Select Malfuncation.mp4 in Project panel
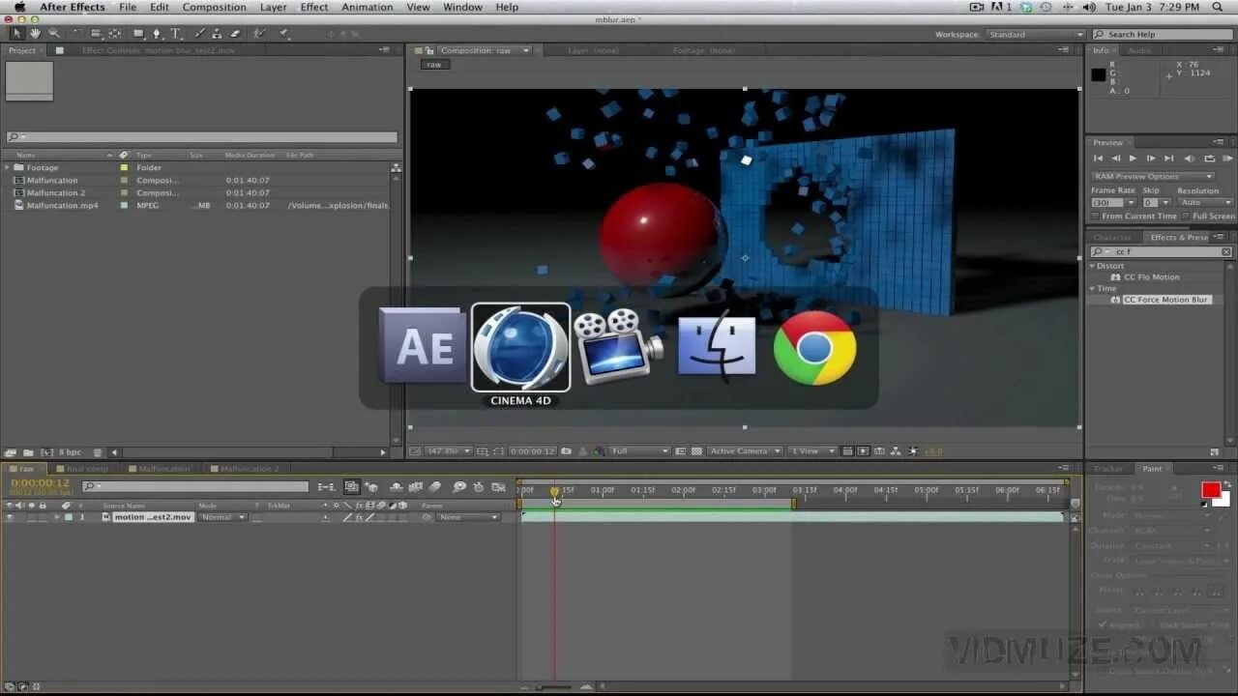Viewport: 1238px width, 696px height. pyautogui.click(x=62, y=205)
